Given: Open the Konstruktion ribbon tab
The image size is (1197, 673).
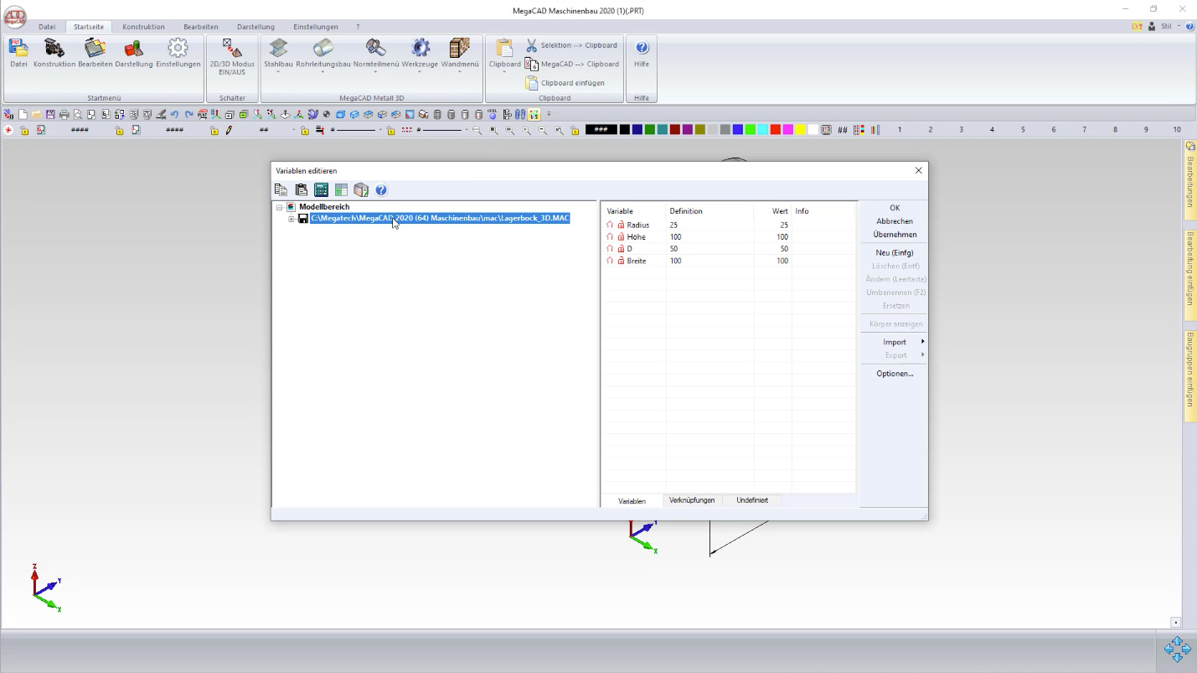Looking at the screenshot, I should click(x=143, y=27).
